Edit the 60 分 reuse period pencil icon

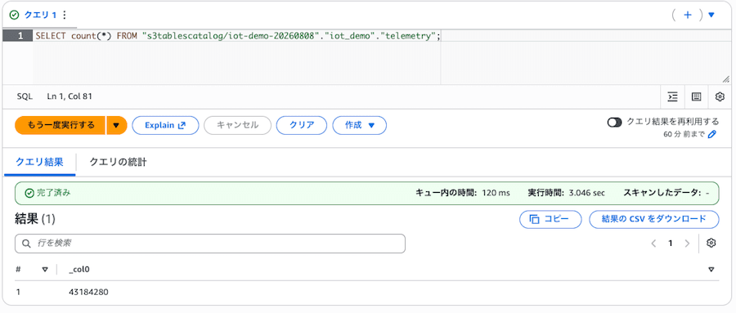click(712, 135)
